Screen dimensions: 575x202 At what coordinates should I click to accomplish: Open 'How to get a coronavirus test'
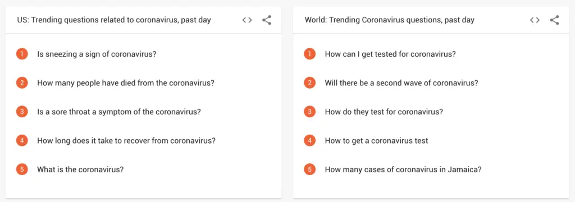377,141
